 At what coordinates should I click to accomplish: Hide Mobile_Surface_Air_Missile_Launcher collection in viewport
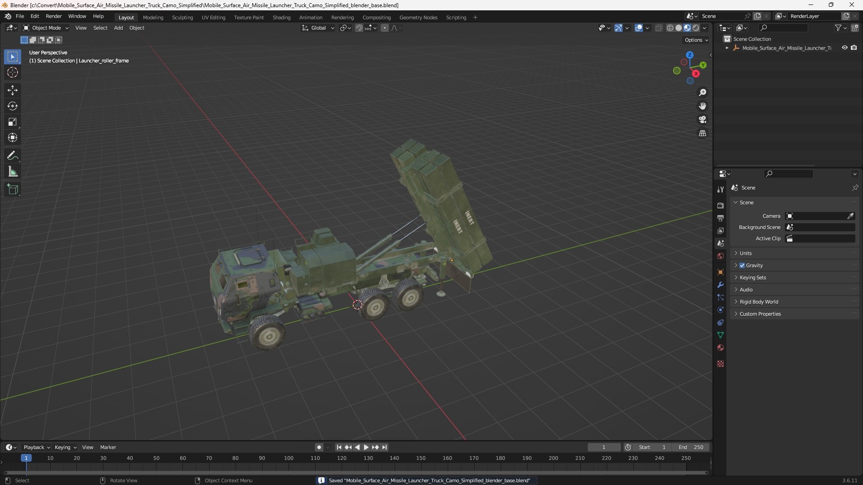(845, 48)
